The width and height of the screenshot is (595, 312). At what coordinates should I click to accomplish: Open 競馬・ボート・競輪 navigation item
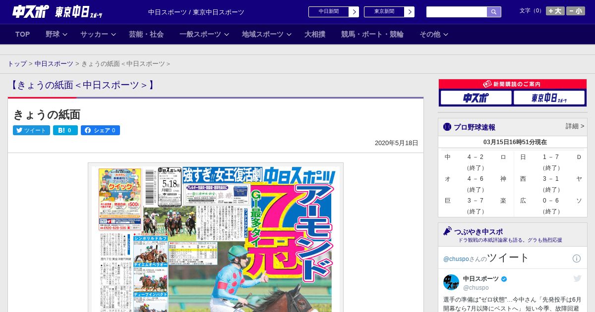point(372,34)
